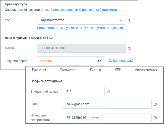
Task: Click the Список доступных виджетов label
Action: point(27,10)
